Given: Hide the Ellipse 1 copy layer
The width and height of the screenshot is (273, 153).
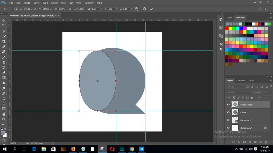Looking at the screenshot, I should click(228, 105).
